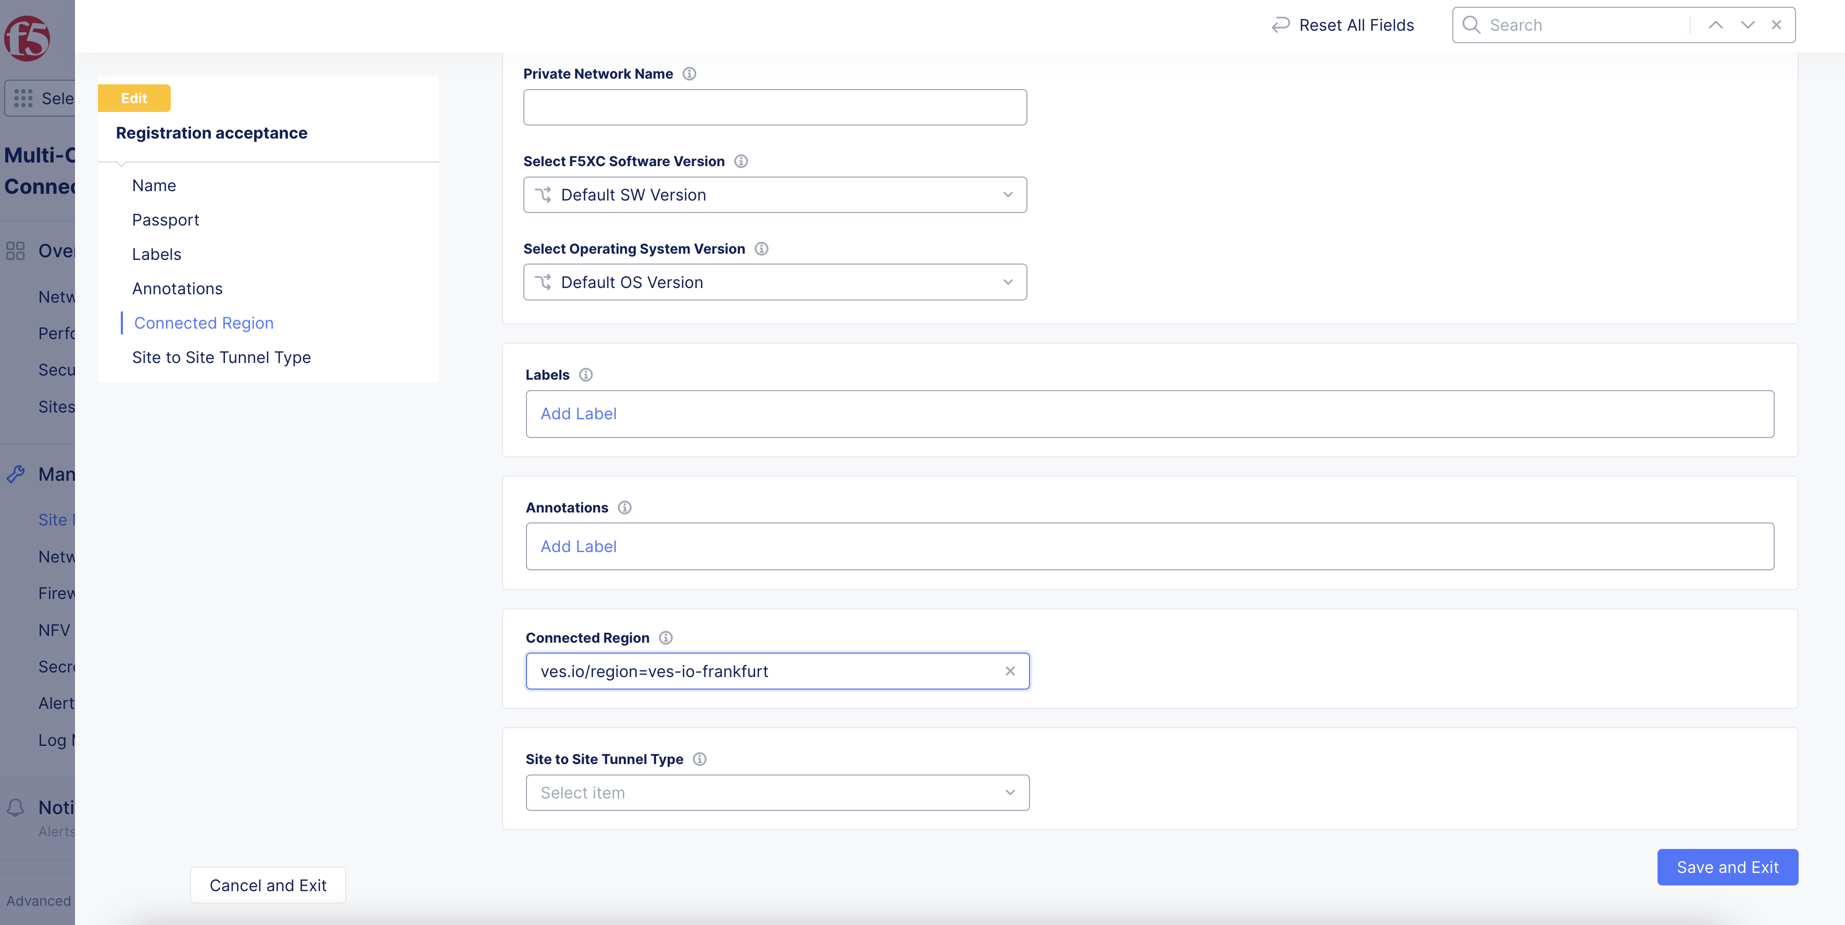Click the Overview dashboard icon in sidebar
Image resolution: width=1845 pixels, height=925 pixels.
pos(15,251)
